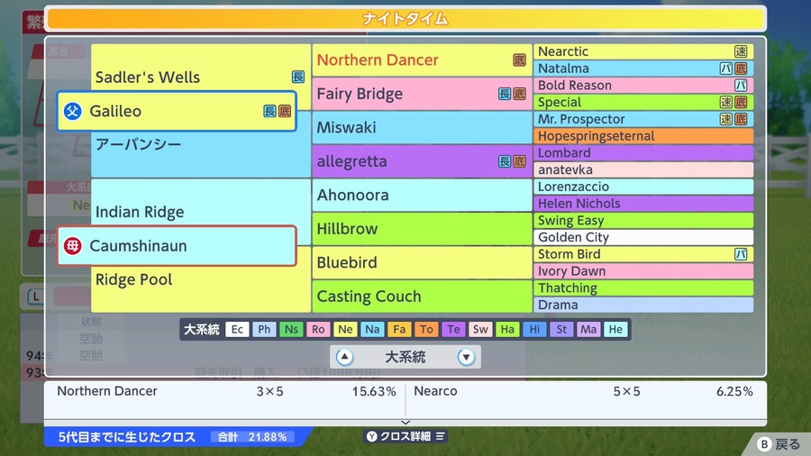This screenshot has width=811, height=456.
Task: Click the パ badge on Bold Reason
Action: [741, 86]
